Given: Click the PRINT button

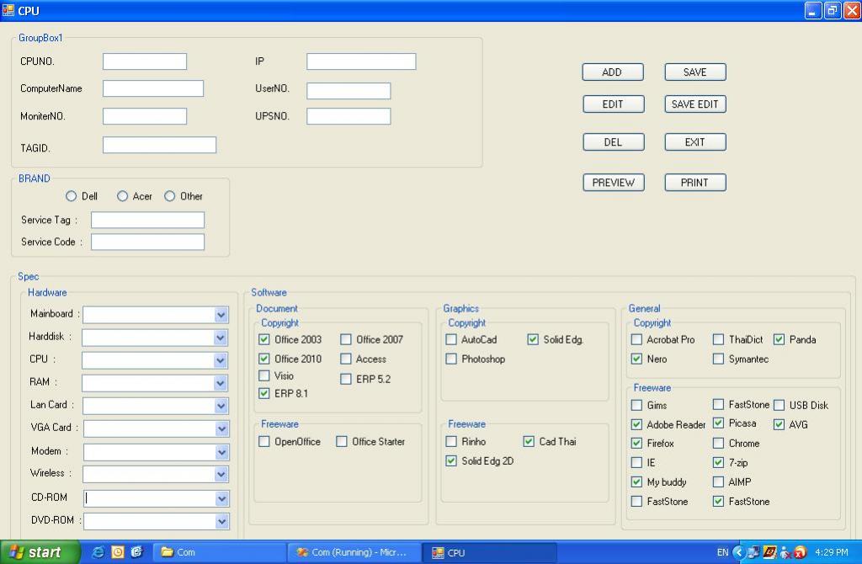Looking at the screenshot, I should [695, 183].
